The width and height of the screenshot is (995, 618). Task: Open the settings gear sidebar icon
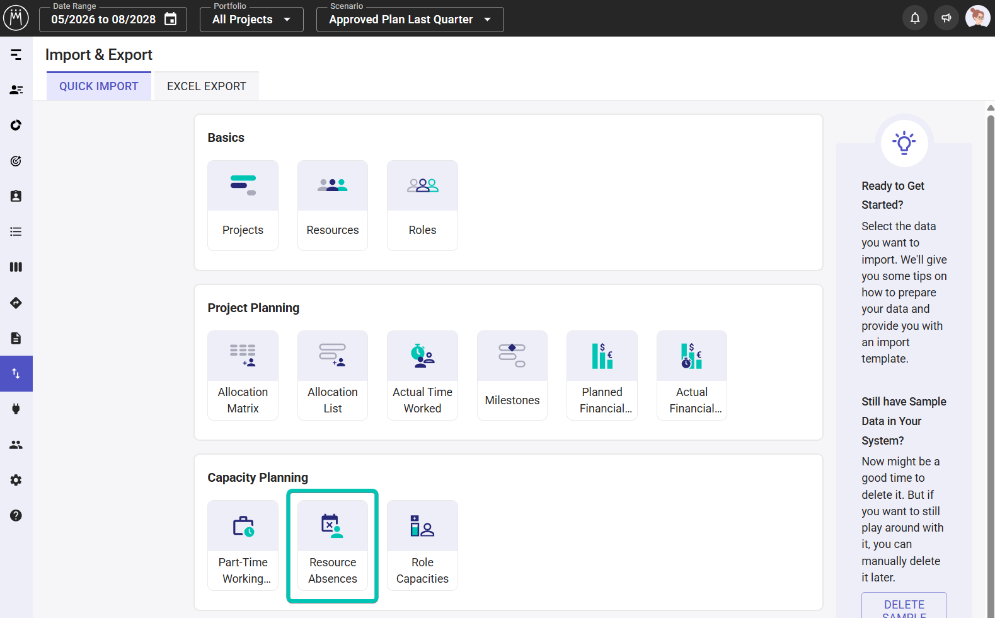pyautogui.click(x=16, y=480)
